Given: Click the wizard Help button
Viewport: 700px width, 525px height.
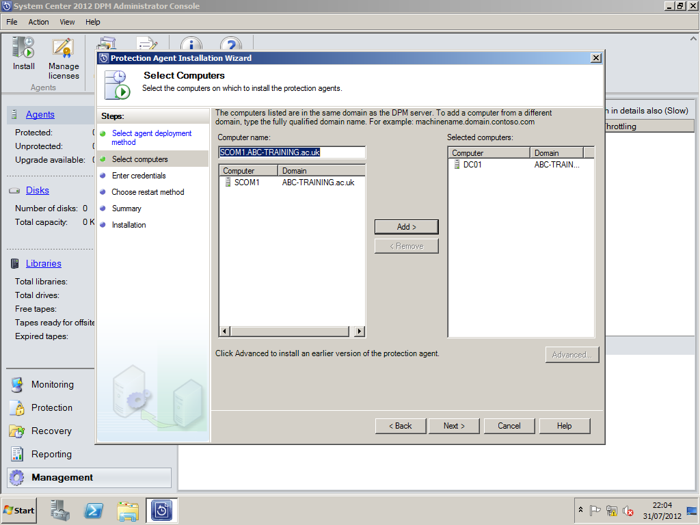Looking at the screenshot, I should pos(564,426).
